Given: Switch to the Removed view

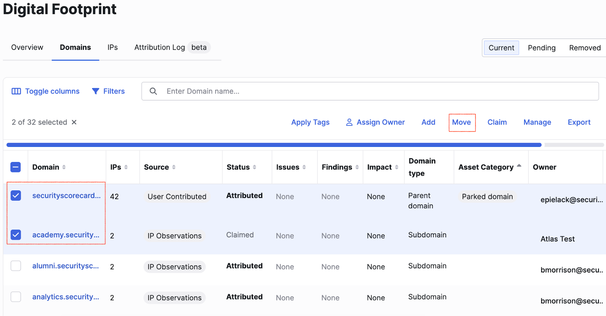Looking at the screenshot, I should tap(585, 48).
